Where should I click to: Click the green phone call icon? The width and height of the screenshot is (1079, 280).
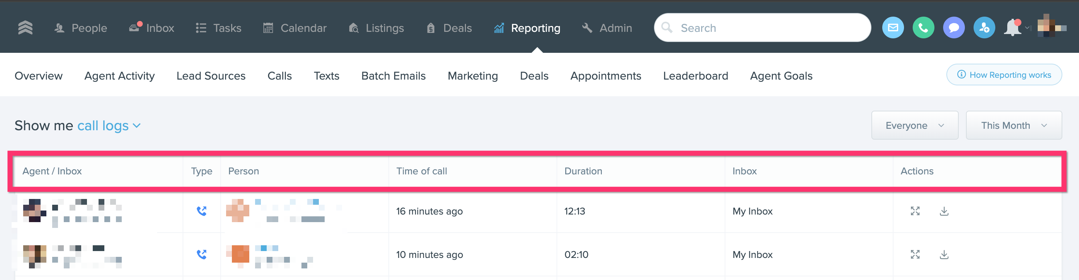(x=923, y=27)
